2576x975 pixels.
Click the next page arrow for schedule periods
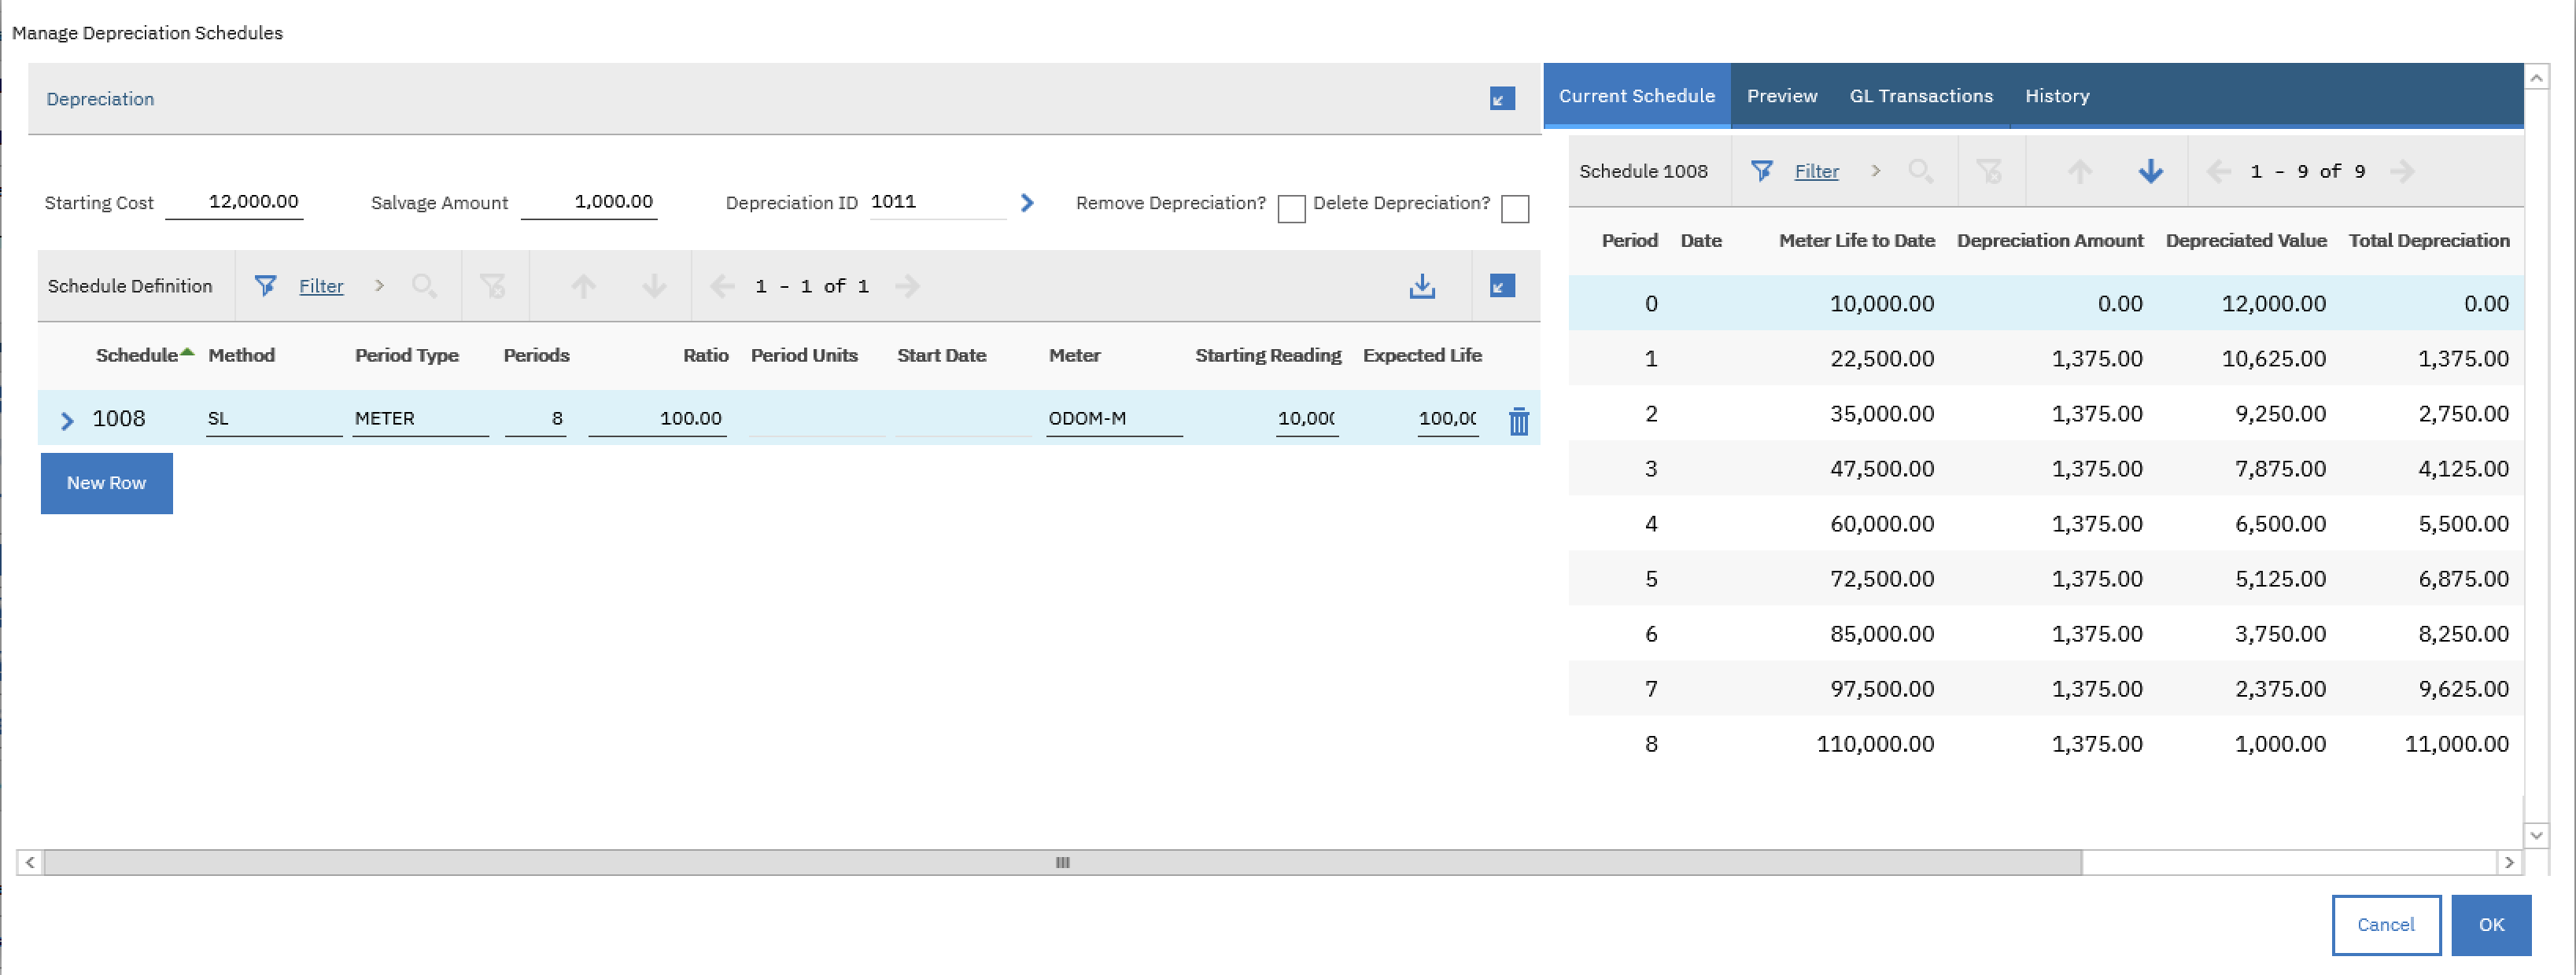coord(2403,171)
